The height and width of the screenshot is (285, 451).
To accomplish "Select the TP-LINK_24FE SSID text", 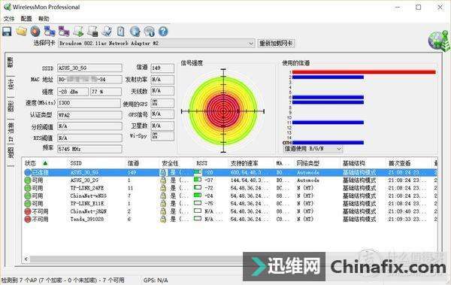I will click(x=87, y=188).
